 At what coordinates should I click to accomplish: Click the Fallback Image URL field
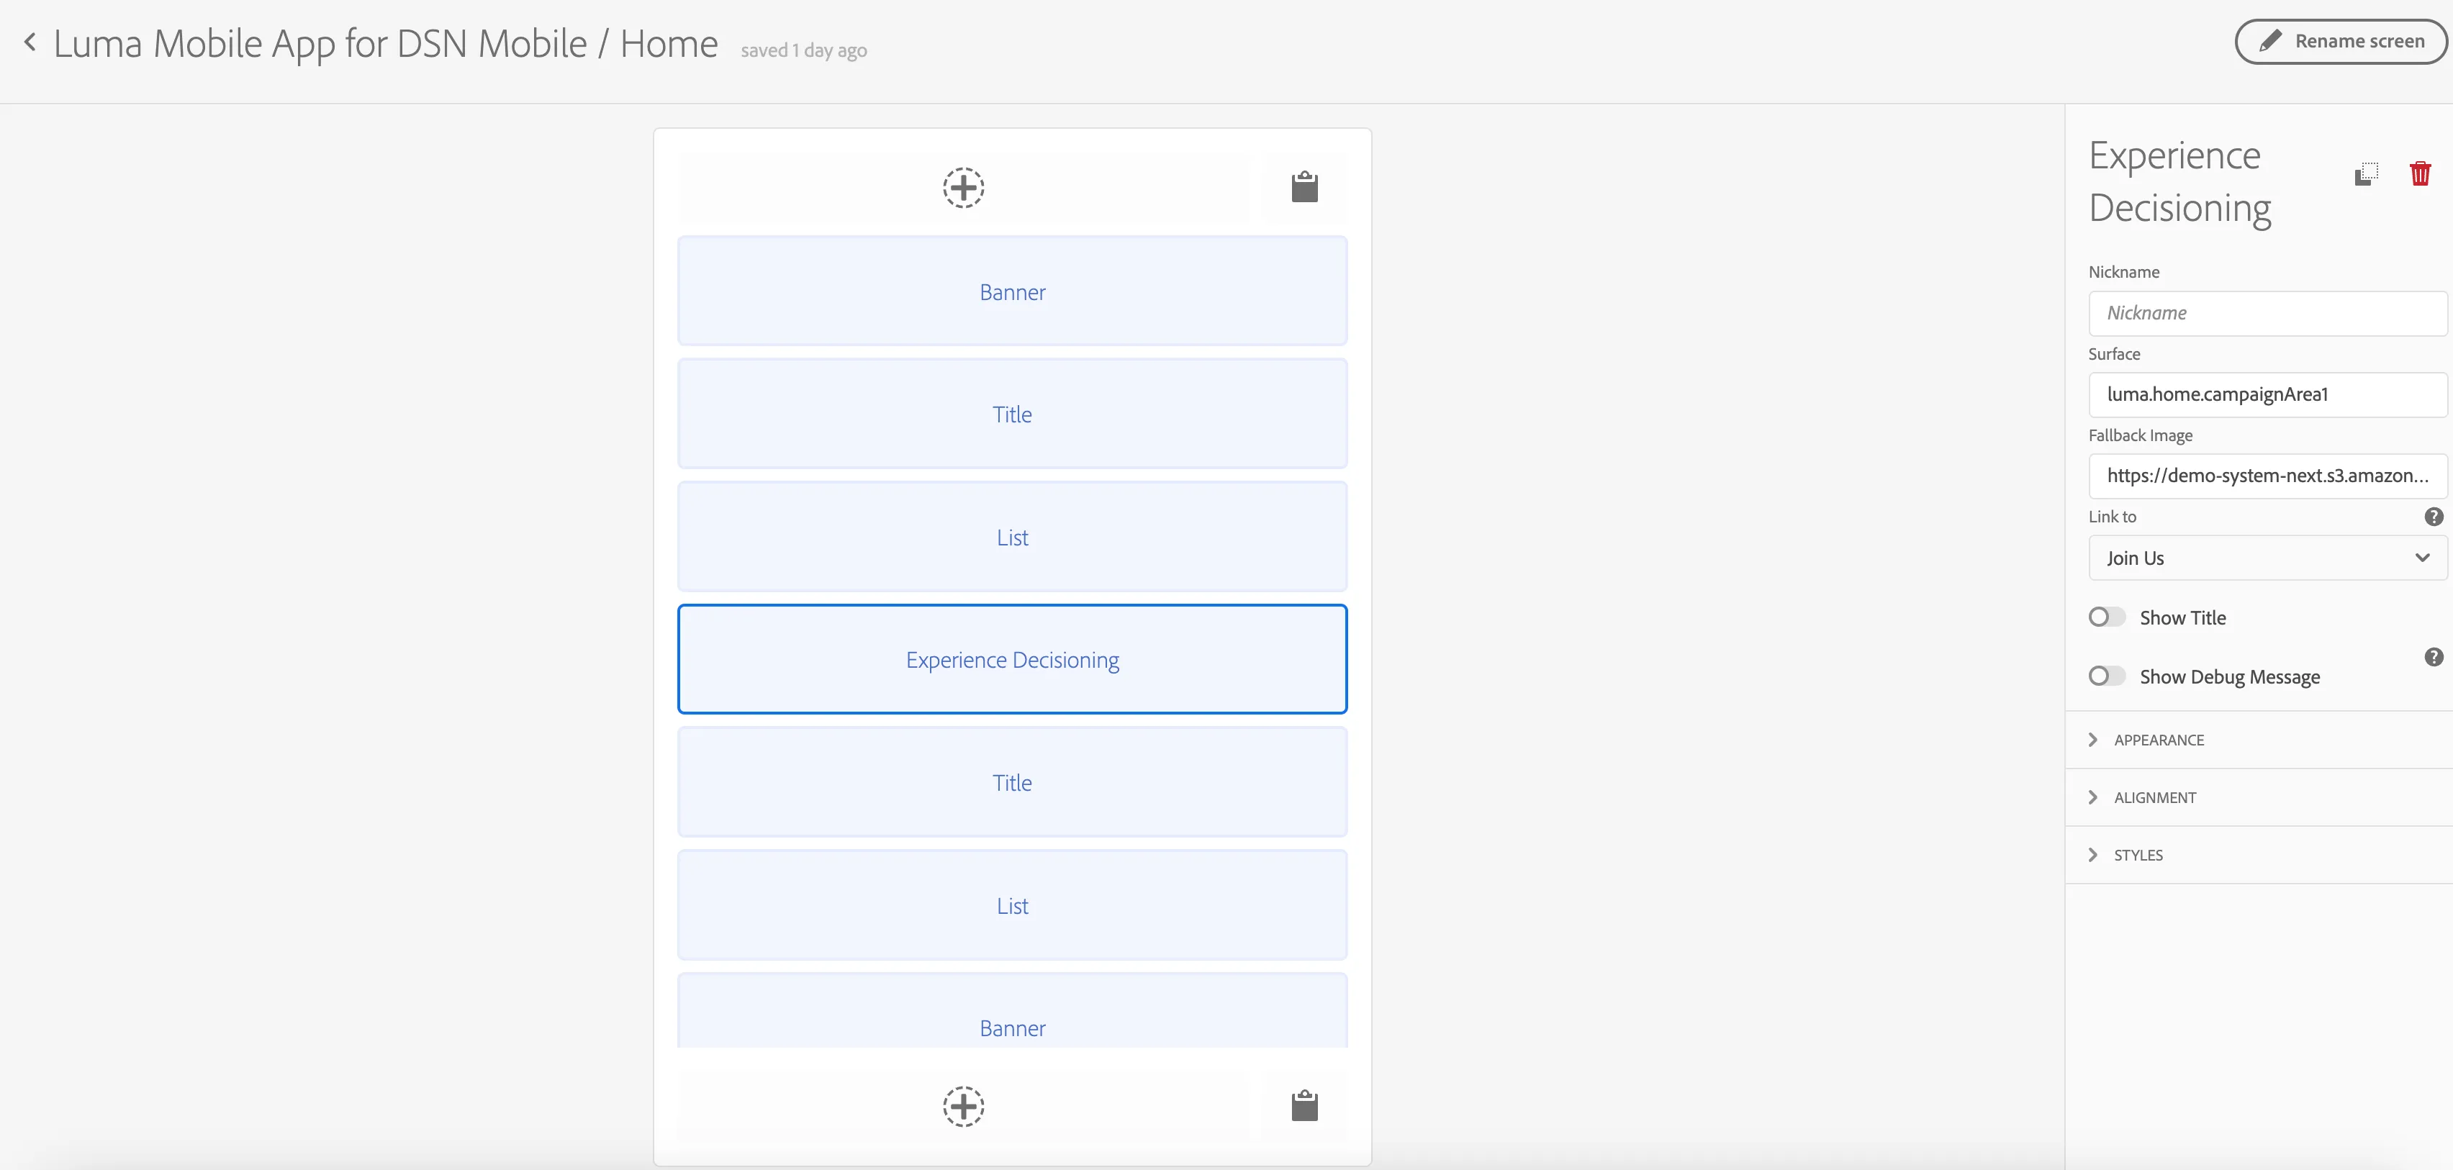(x=2267, y=476)
